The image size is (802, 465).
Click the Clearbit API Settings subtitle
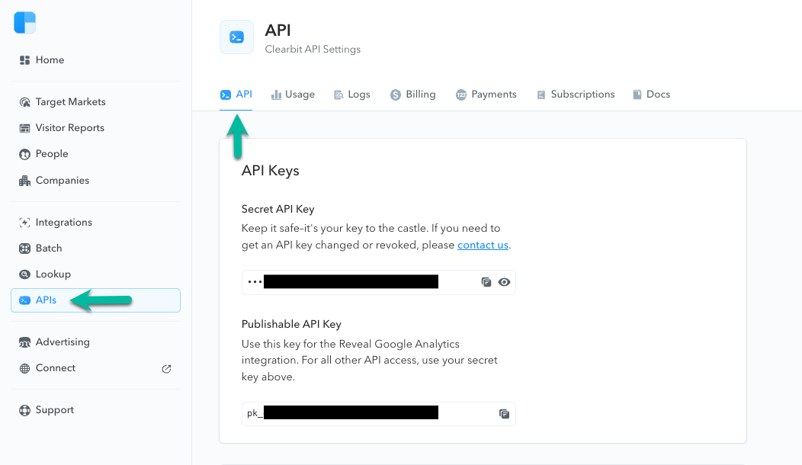coord(313,50)
